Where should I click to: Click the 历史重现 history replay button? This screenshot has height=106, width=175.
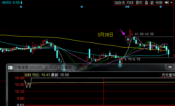tap(168, 75)
